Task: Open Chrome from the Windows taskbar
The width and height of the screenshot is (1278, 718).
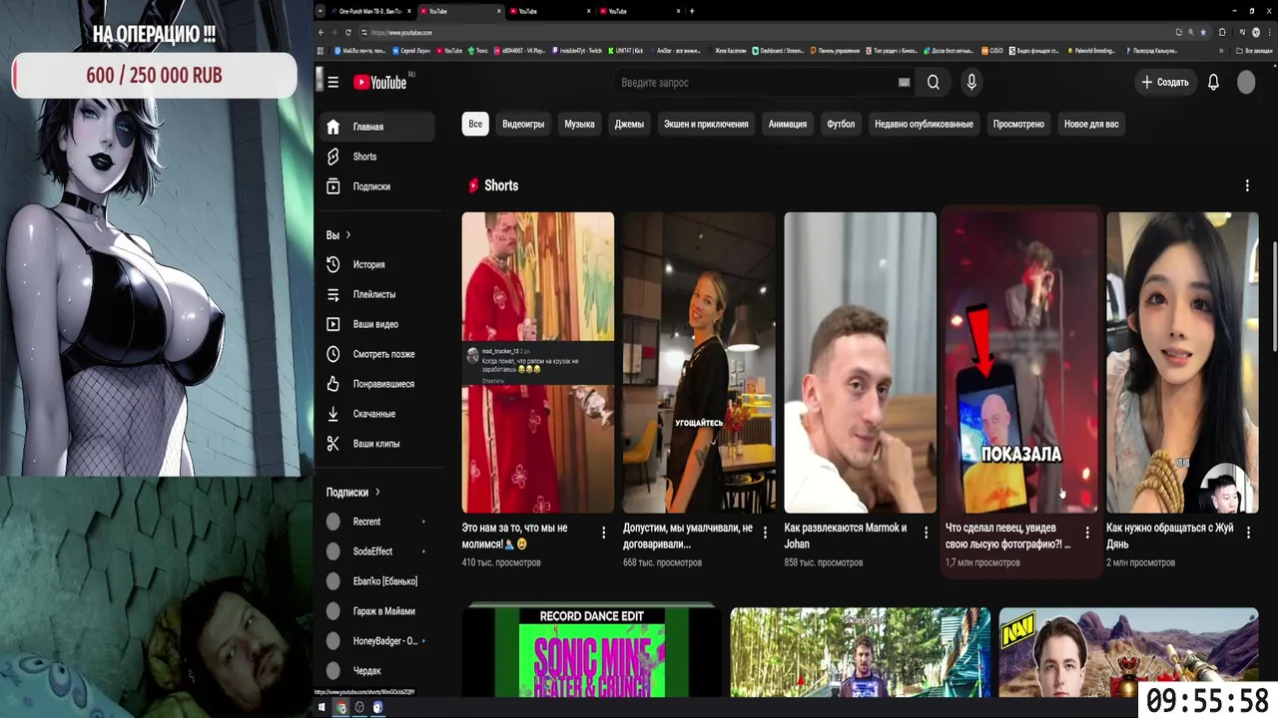Action: point(340,707)
